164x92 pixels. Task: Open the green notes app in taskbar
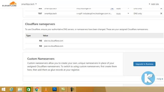(x=63, y=89)
